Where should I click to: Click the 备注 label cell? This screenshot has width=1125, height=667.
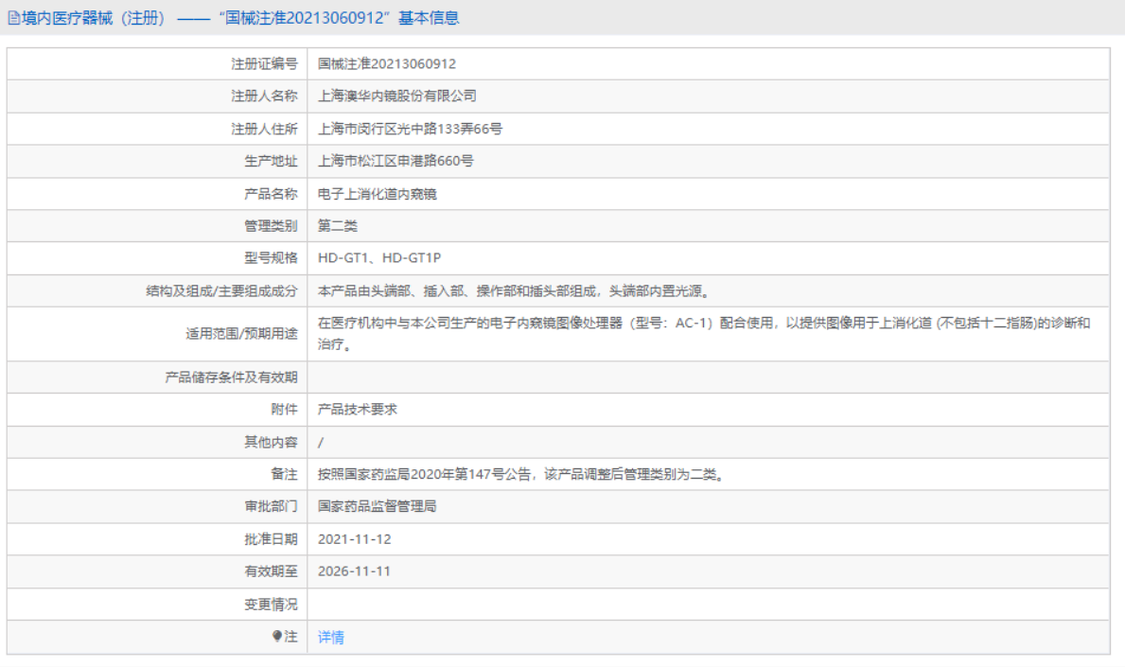157,474
